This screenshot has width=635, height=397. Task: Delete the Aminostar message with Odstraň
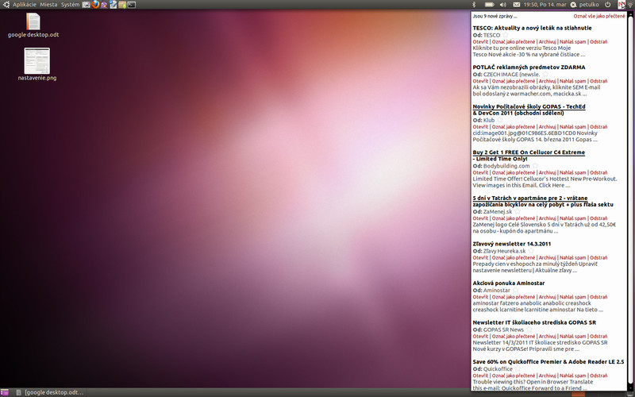598,297
